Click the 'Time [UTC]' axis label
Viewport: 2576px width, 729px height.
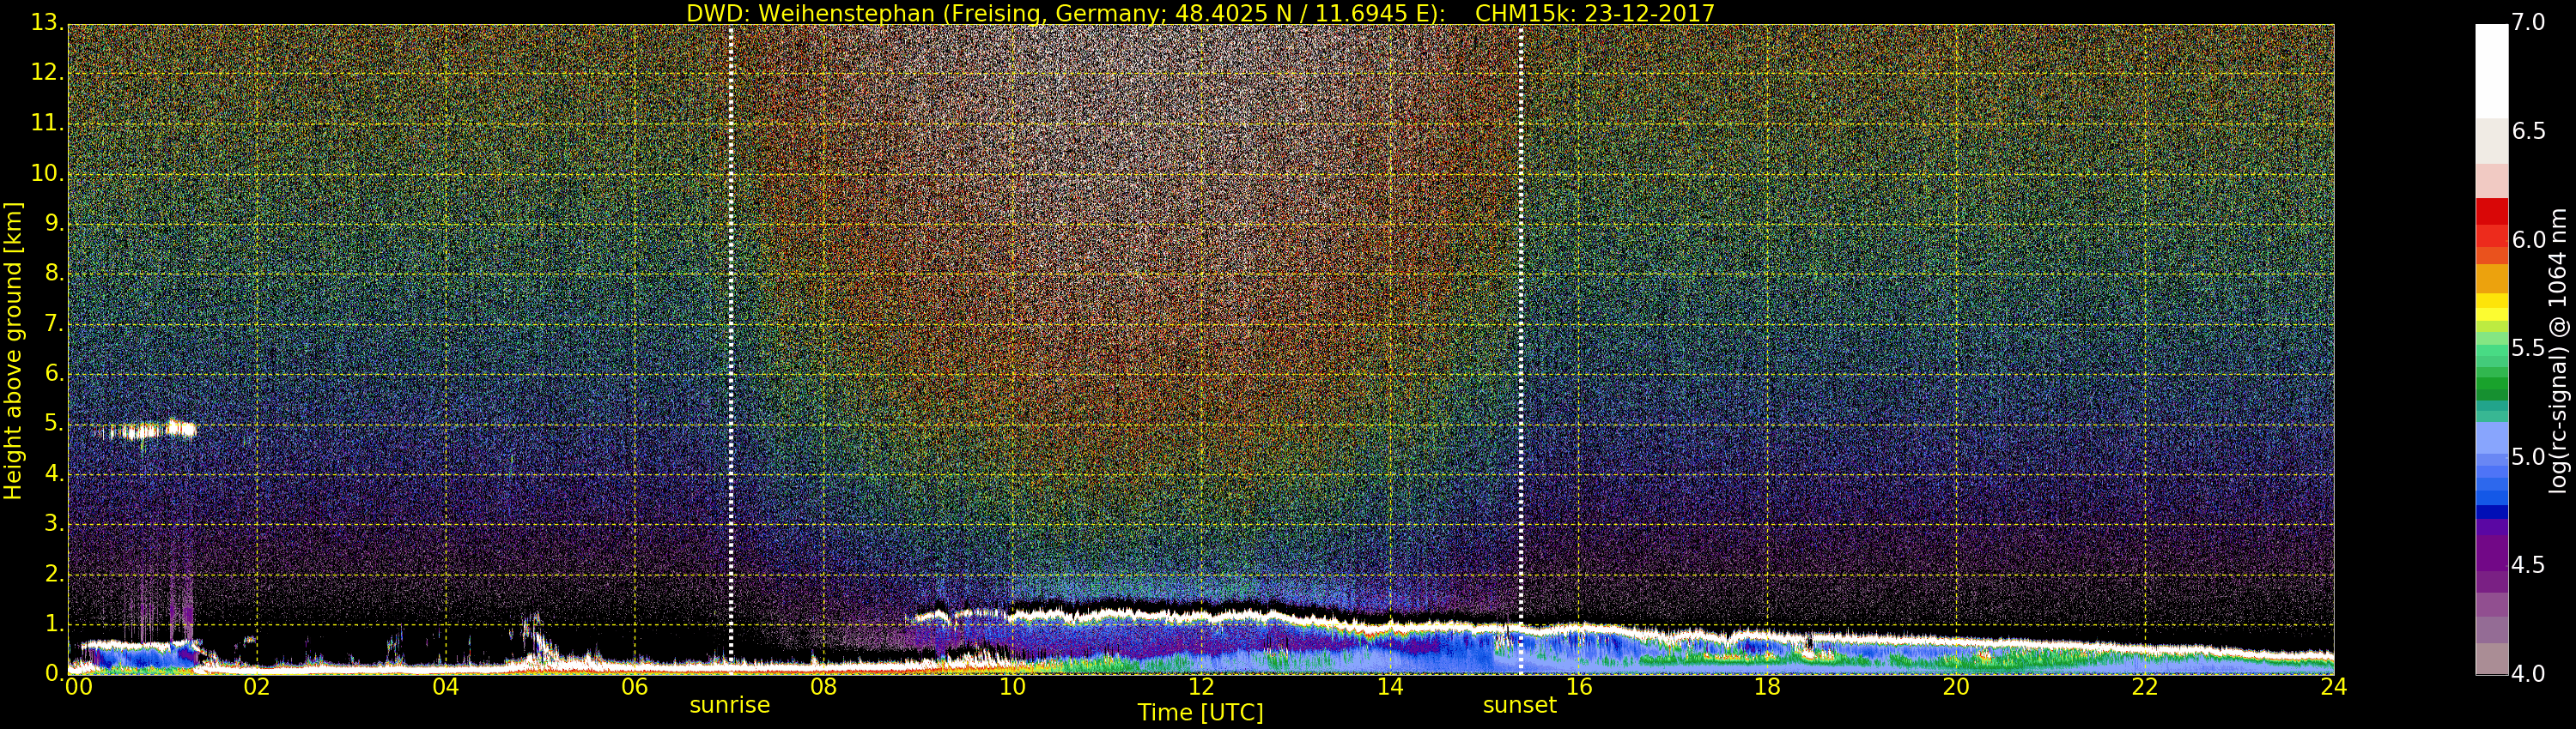click(x=1200, y=713)
